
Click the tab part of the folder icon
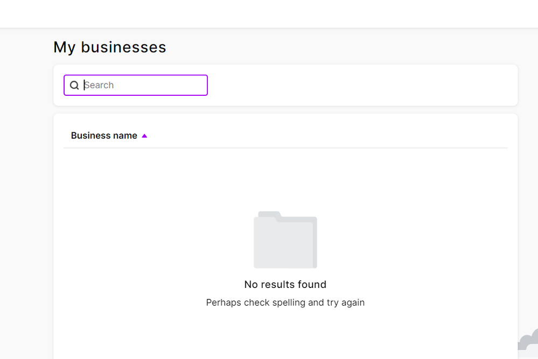(x=269, y=215)
